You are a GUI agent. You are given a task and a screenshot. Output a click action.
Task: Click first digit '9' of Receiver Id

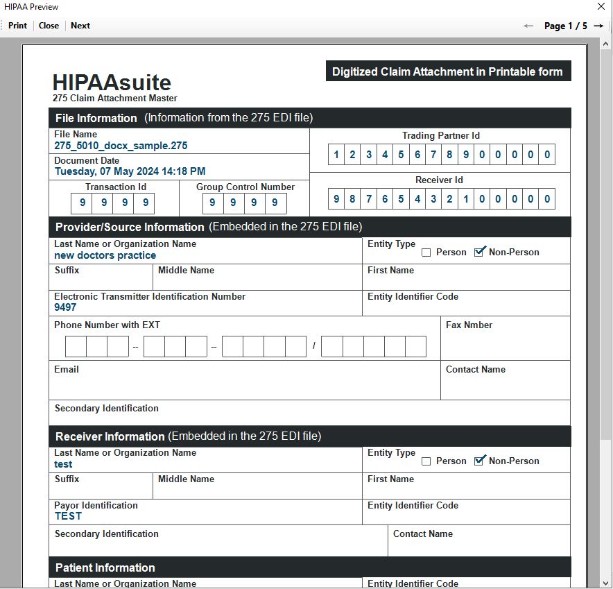pyautogui.click(x=336, y=198)
